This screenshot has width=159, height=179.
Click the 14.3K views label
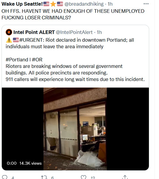click(x=30, y=163)
